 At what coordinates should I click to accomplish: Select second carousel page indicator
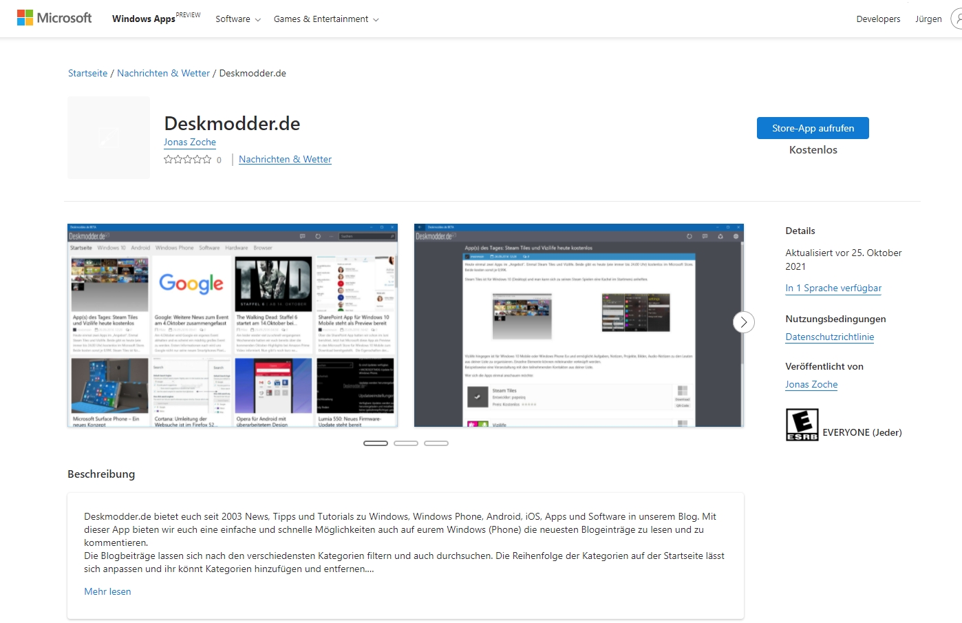pos(406,443)
